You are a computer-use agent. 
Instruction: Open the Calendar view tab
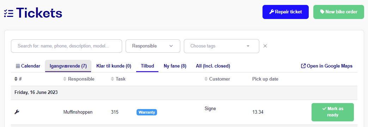tap(28, 66)
